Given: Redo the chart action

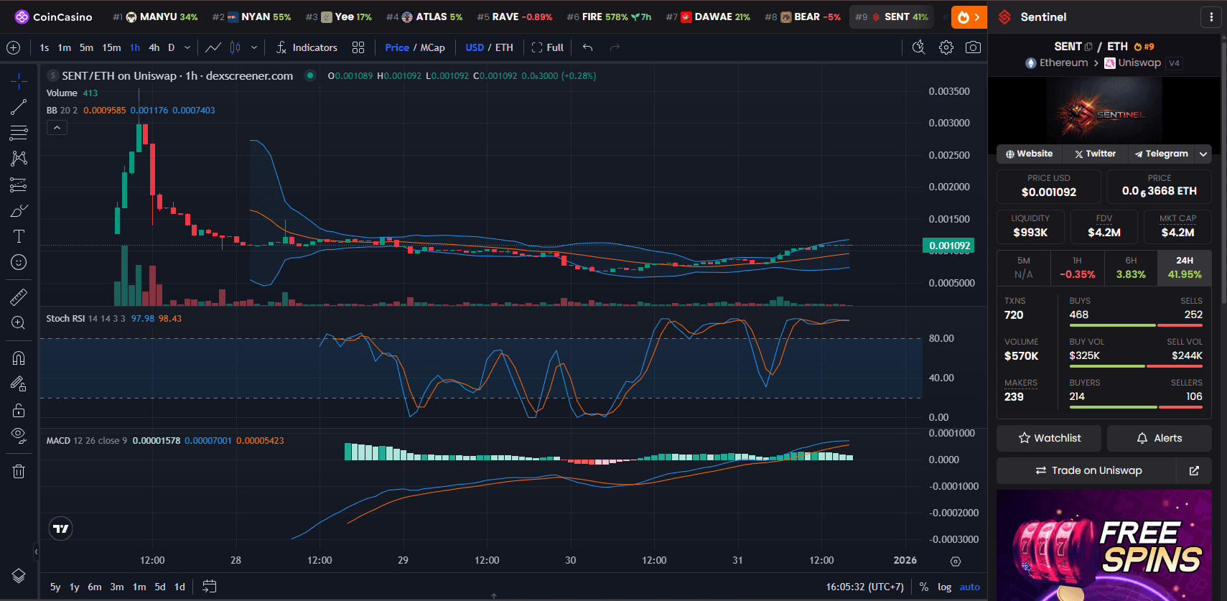Looking at the screenshot, I should click(615, 47).
